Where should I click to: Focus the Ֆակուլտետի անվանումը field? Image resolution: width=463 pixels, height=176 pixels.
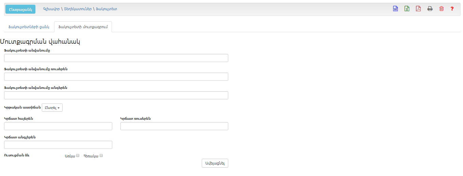116,58
